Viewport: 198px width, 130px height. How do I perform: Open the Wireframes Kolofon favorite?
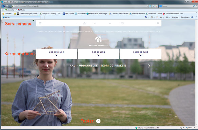point(154,14)
